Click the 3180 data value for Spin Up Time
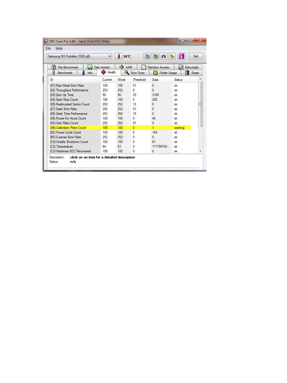Screen dimensions: 287x383 155,95
